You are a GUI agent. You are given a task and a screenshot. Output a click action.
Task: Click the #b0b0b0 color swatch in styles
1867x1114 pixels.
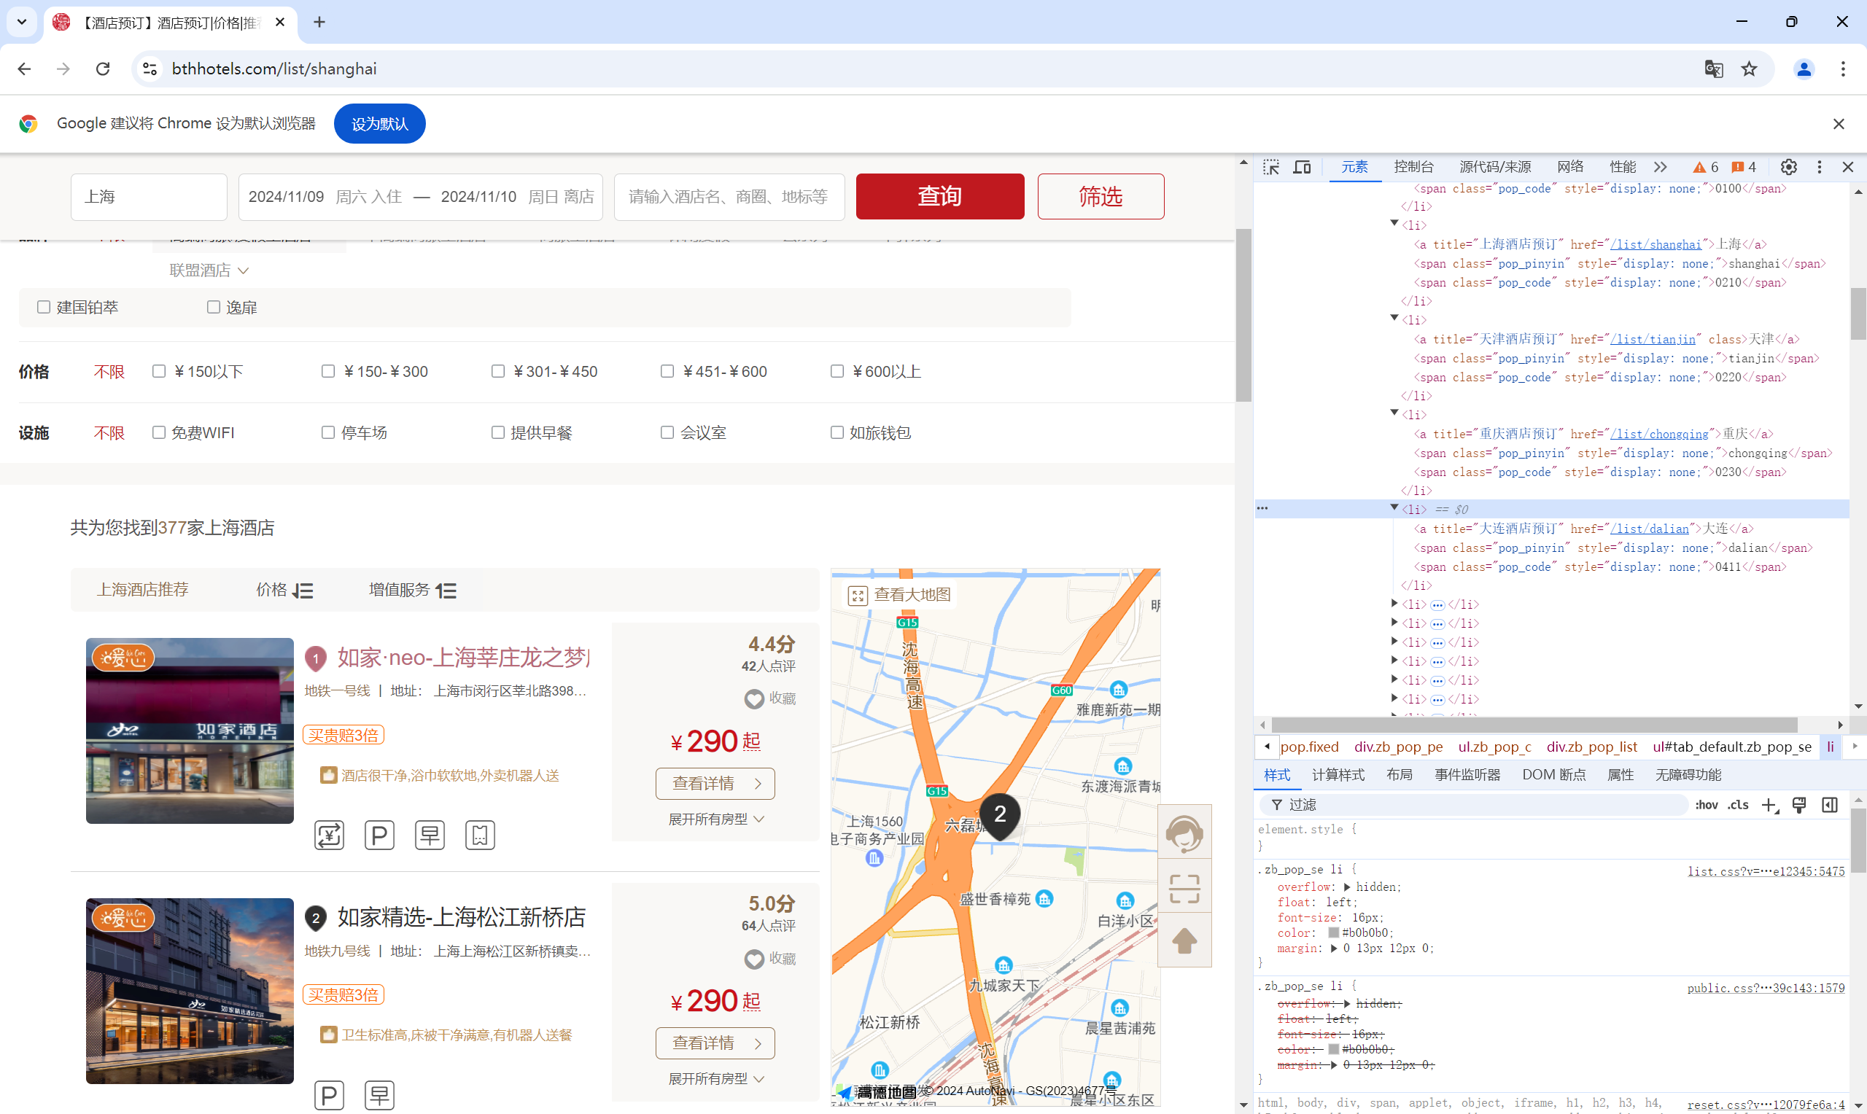(1333, 932)
